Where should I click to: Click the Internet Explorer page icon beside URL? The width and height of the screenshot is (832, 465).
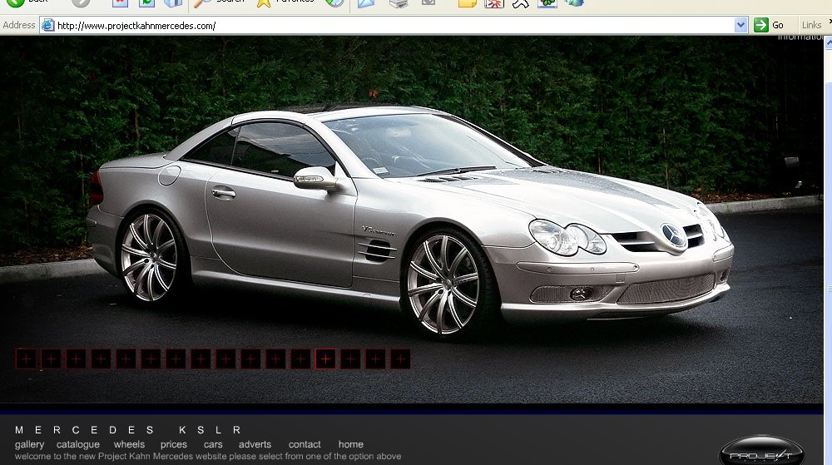click(x=47, y=25)
